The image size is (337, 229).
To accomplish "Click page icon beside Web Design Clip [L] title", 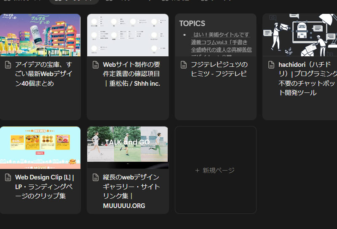I will [8, 177].
